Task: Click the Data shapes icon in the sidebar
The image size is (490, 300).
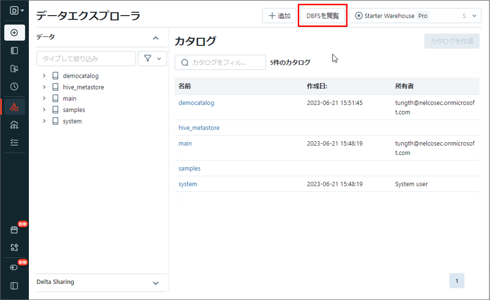Action: click(14, 107)
